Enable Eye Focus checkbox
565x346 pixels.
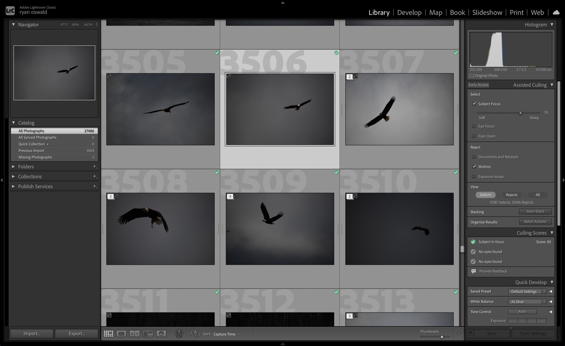474,126
